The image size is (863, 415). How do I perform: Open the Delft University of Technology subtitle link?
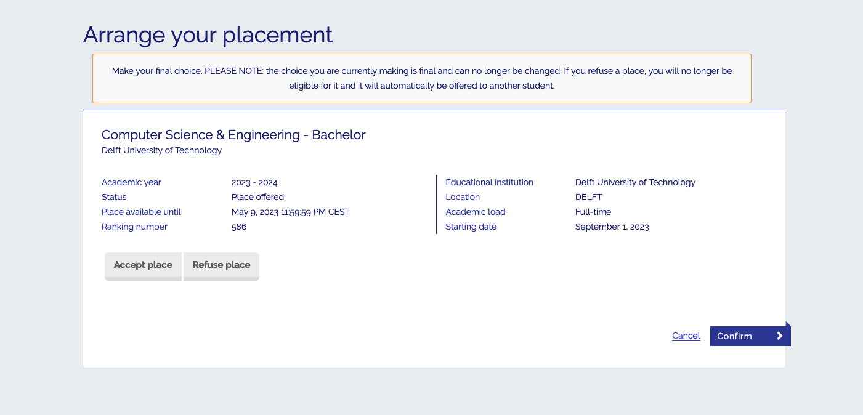click(x=161, y=150)
